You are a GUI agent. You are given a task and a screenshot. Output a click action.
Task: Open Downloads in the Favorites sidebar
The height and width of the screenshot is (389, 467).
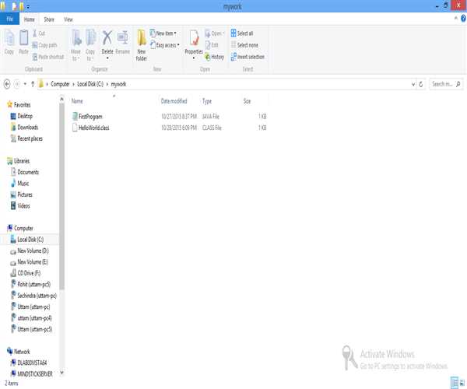pyautogui.click(x=27, y=127)
